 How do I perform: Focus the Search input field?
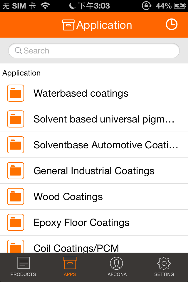94,51
